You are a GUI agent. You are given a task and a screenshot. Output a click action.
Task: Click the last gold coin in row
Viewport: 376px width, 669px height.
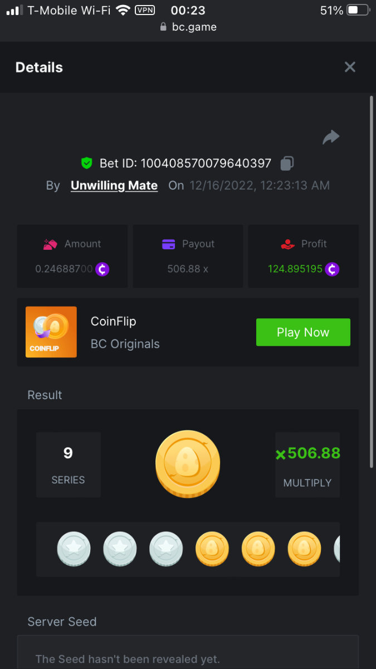click(304, 549)
